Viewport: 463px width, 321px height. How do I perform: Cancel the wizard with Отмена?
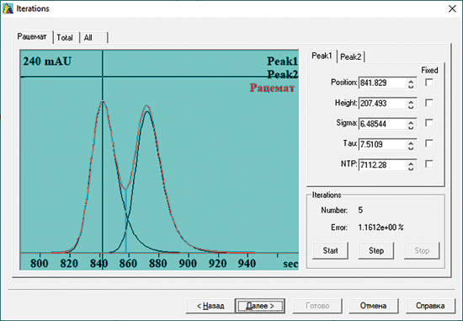(373, 306)
